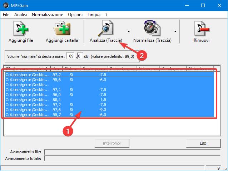Image resolution: width=228 pixels, height=171 pixels.
Task: Click the Aggiungi file icon
Action: click(21, 29)
